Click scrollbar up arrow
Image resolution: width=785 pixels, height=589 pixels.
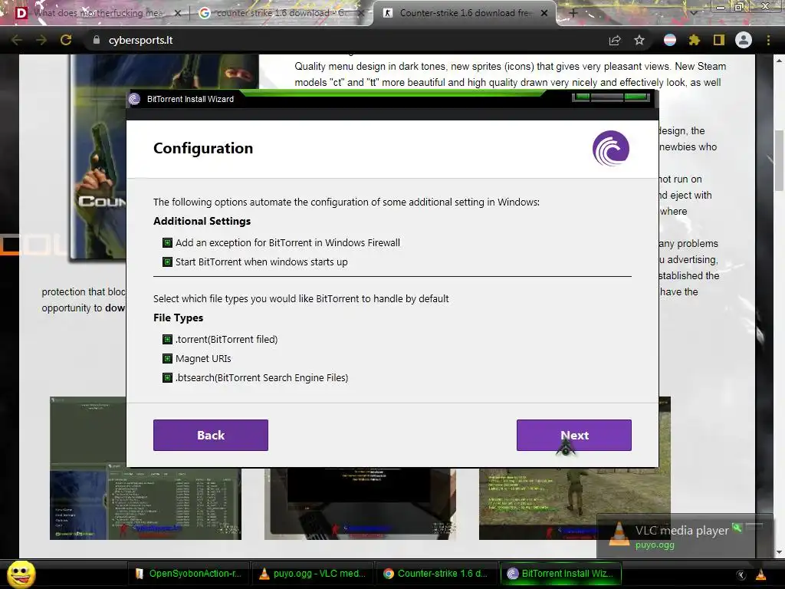(779, 61)
